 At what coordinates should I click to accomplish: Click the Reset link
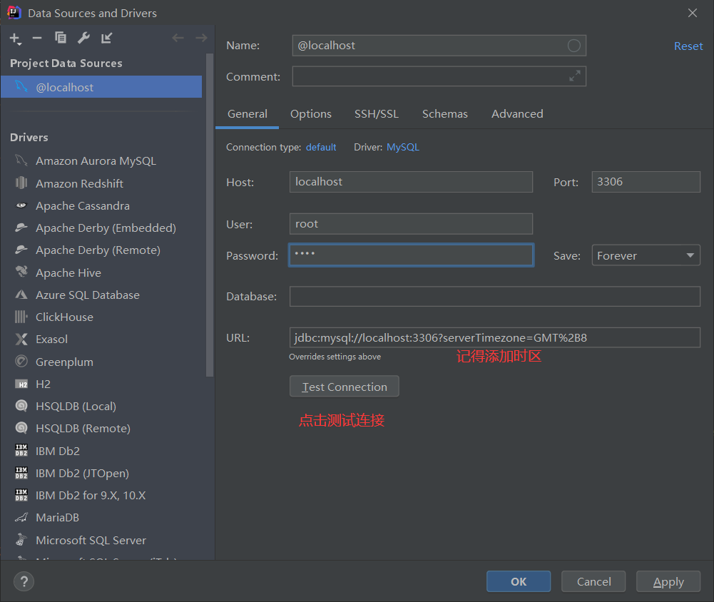point(688,46)
